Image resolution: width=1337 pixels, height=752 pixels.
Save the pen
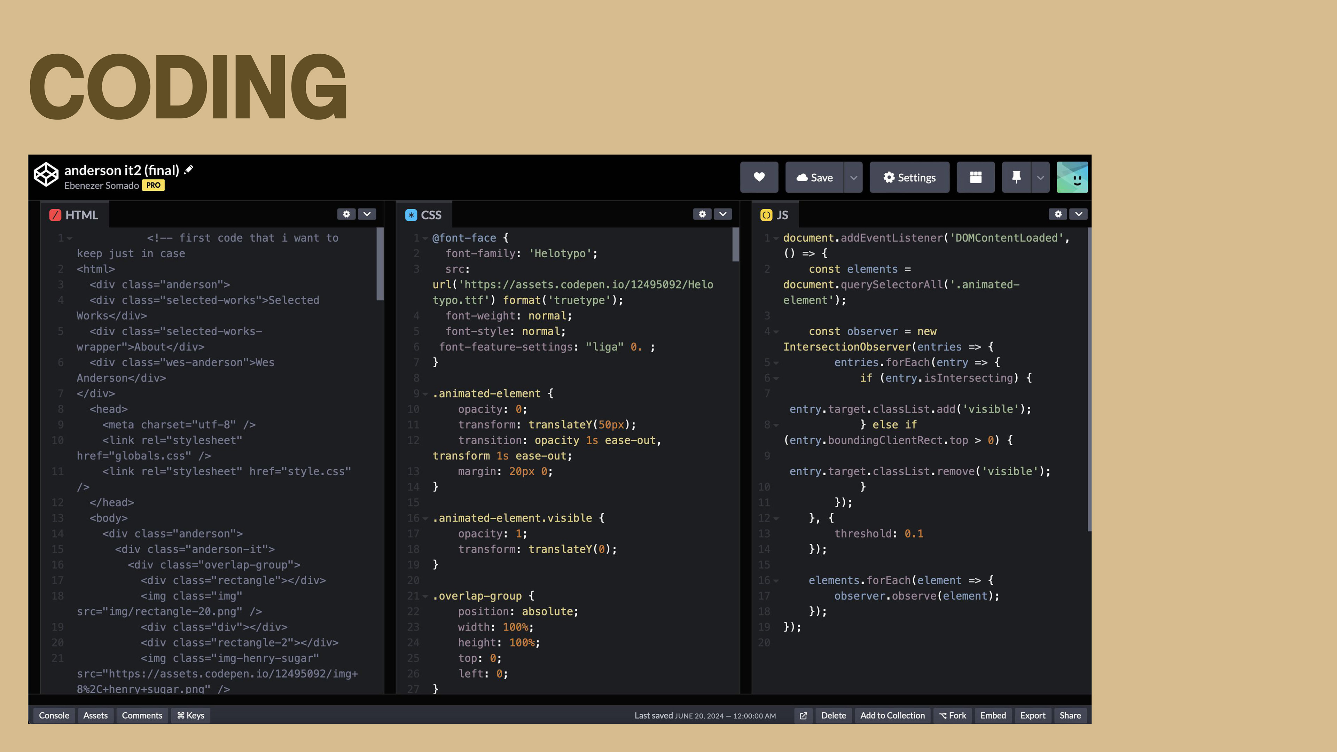[814, 177]
